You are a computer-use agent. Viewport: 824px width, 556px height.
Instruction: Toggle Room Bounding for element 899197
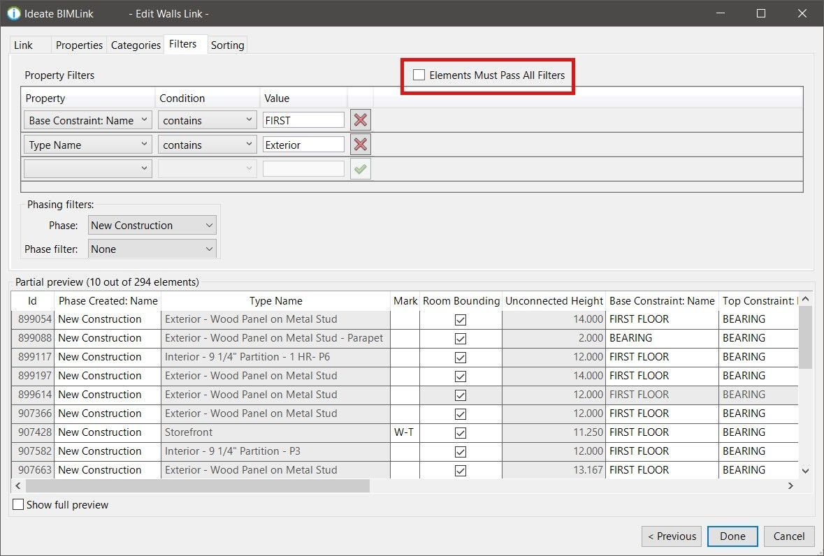[x=461, y=376]
